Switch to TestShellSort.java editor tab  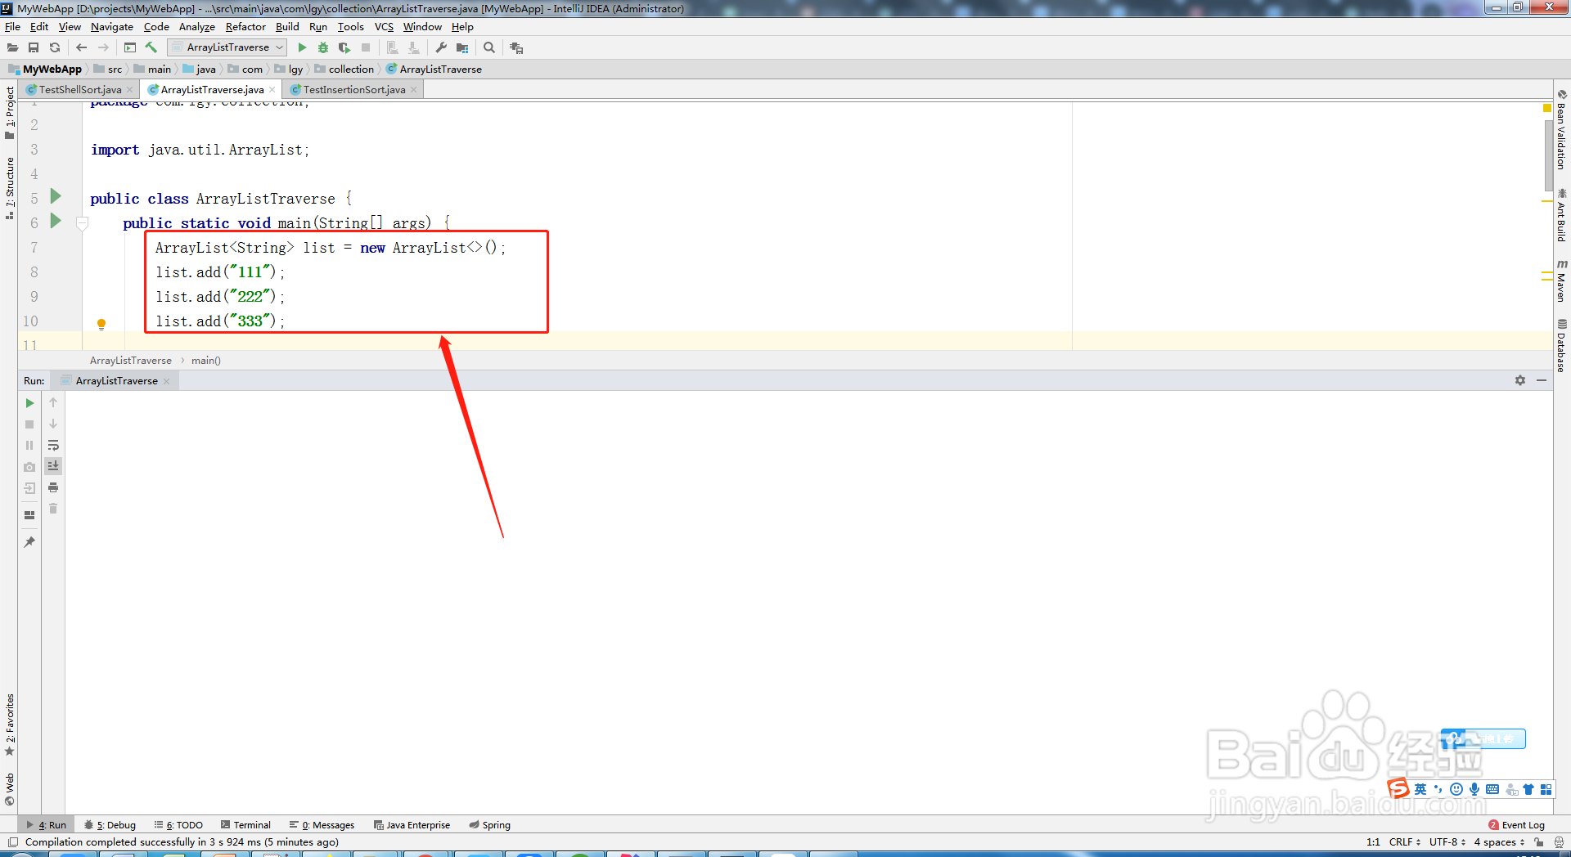click(80, 90)
